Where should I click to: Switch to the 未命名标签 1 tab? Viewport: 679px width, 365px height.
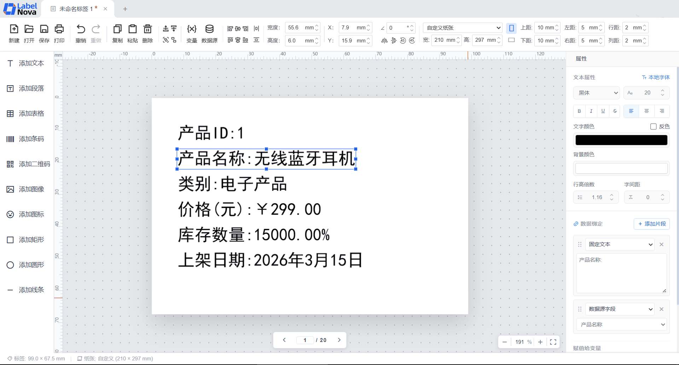(x=75, y=8)
